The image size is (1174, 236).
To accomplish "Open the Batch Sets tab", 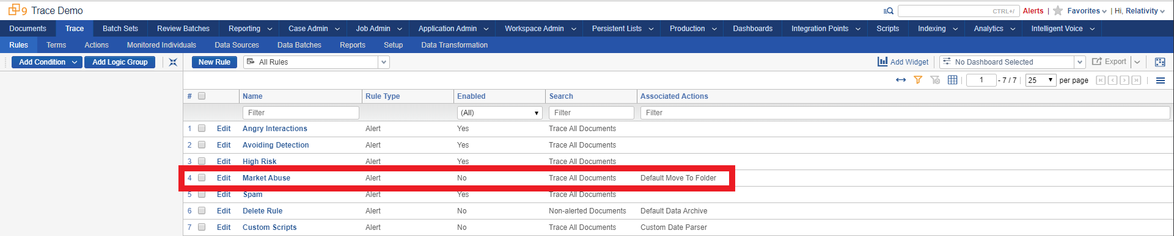I will coord(120,29).
